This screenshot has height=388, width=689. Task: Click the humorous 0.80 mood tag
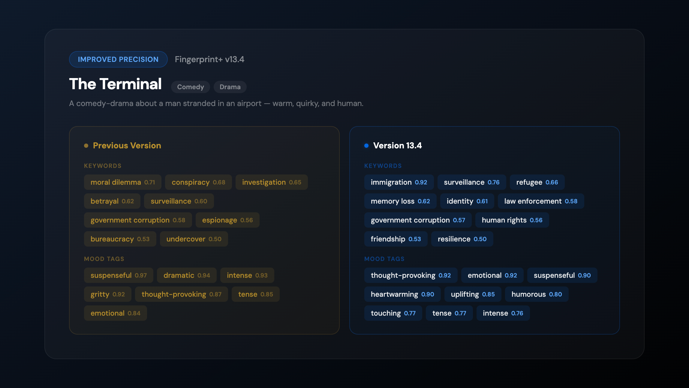536,294
